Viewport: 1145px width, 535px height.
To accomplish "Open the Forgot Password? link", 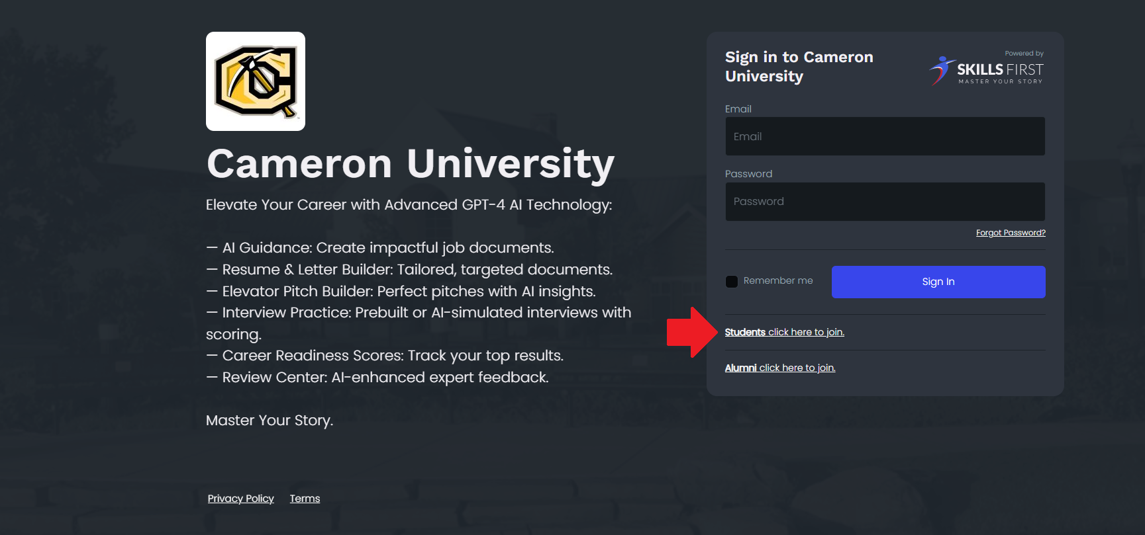I will (1011, 233).
